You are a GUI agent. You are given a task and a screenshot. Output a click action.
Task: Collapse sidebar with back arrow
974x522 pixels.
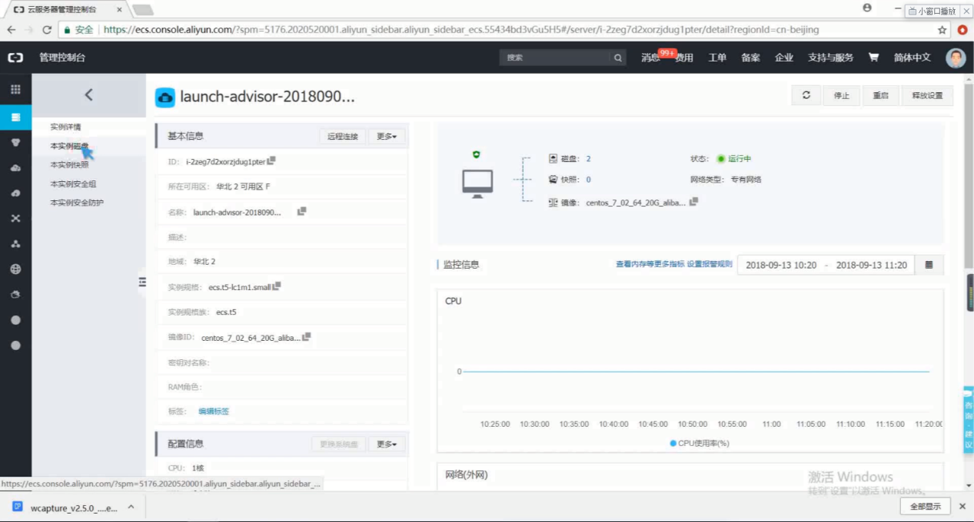click(88, 94)
